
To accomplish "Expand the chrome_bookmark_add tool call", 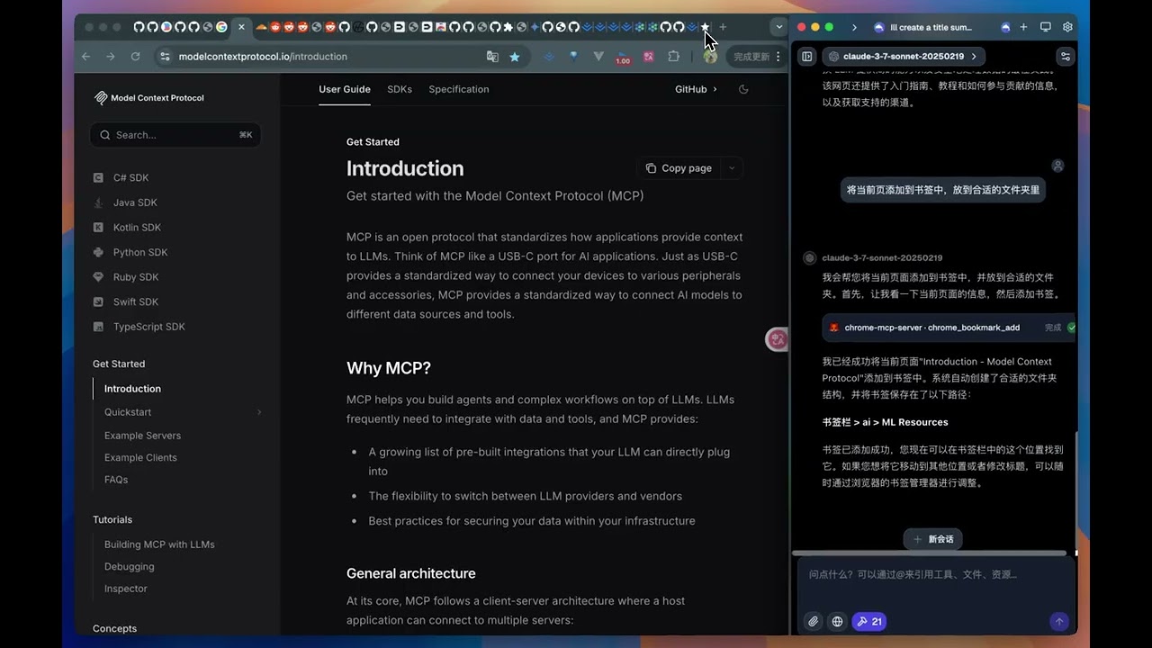I will click(x=949, y=328).
